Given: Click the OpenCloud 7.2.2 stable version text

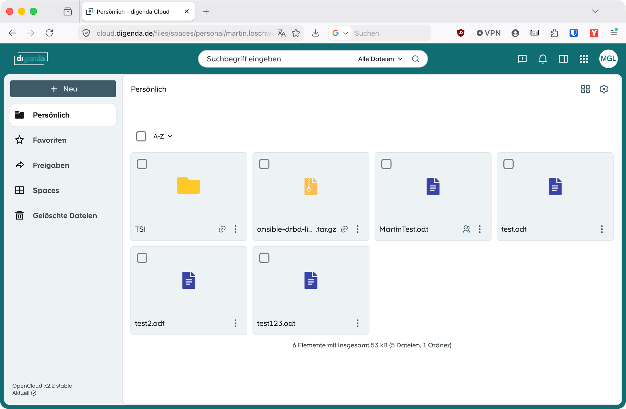Looking at the screenshot, I should (42, 386).
